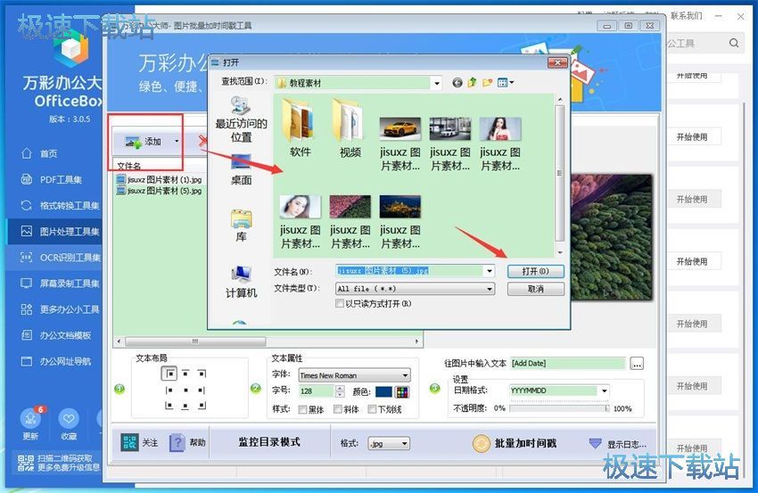Viewport: 758px width, 493px height.
Task: Click the 收藏 favorites heart icon
Action: 68,419
